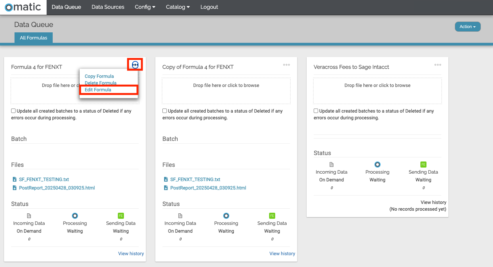Click green FE Sending Data icon in Veracross card

click(x=423, y=165)
